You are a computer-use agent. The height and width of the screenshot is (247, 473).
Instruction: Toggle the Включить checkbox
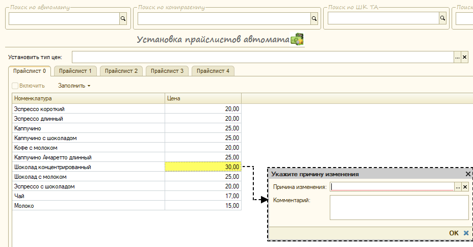pos(15,86)
